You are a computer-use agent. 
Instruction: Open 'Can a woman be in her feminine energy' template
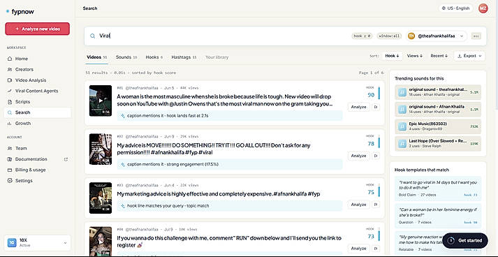(x=438, y=216)
